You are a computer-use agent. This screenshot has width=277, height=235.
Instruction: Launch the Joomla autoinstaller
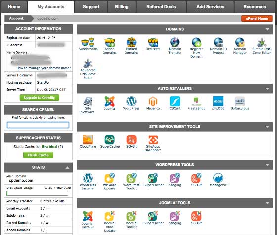(x=109, y=103)
